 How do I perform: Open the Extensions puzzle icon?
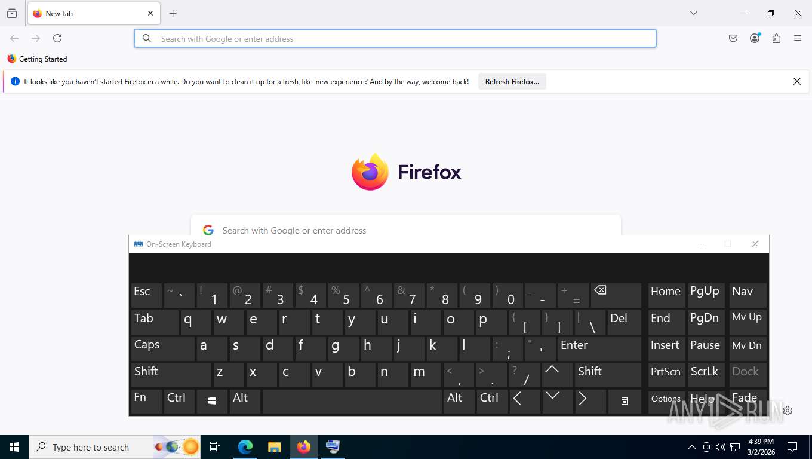(776, 38)
